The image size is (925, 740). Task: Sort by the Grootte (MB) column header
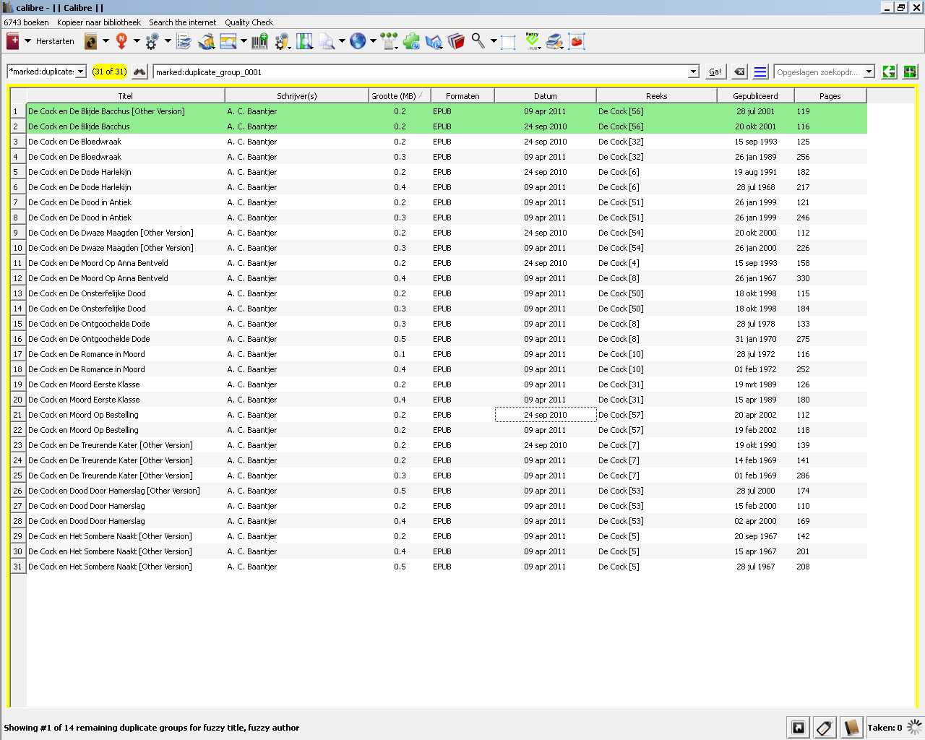400,95
